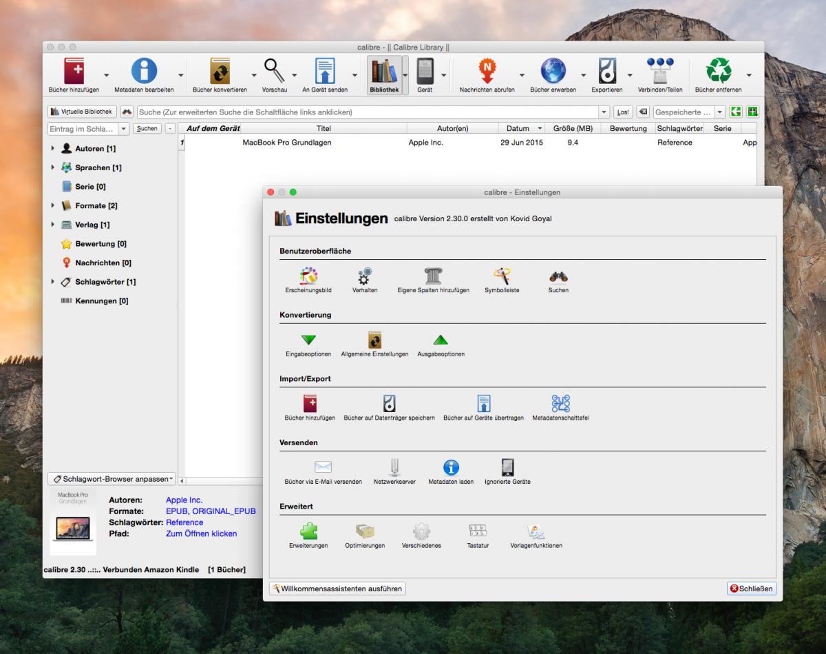Viewport: 826px width, 654px height.
Task: Expand the Autoren [1] tree node
Action: click(53, 148)
